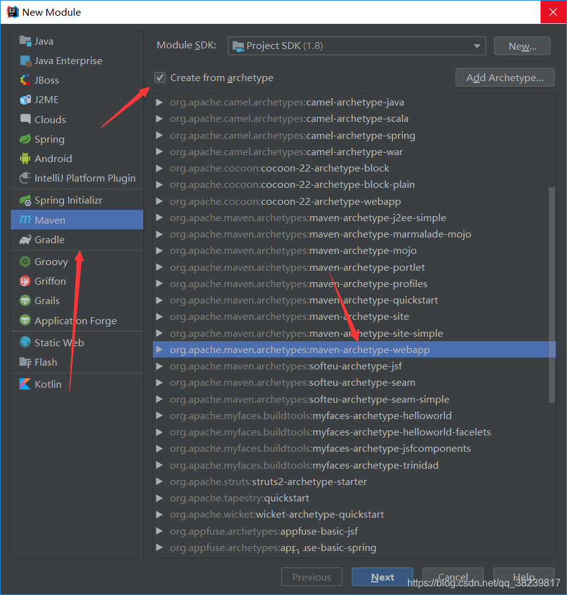The height and width of the screenshot is (595, 567).
Task: Click the archetype list vertical scrollbar
Action: pyautogui.click(x=552, y=295)
